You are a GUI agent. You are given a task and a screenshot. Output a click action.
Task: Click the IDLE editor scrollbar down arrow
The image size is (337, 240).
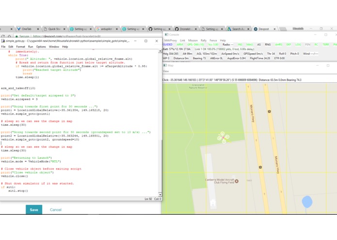pyautogui.click(x=160, y=195)
